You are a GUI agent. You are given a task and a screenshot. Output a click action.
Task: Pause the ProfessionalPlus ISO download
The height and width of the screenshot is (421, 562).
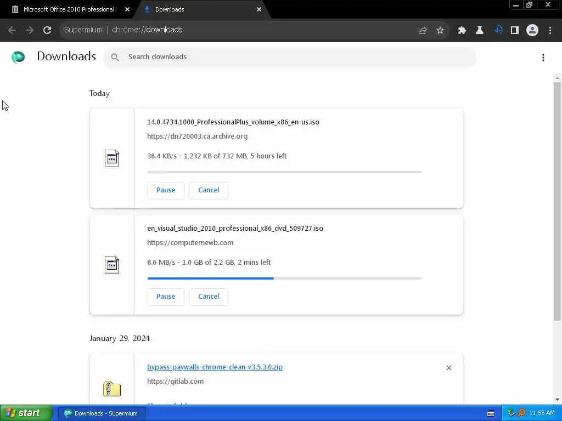pos(166,190)
